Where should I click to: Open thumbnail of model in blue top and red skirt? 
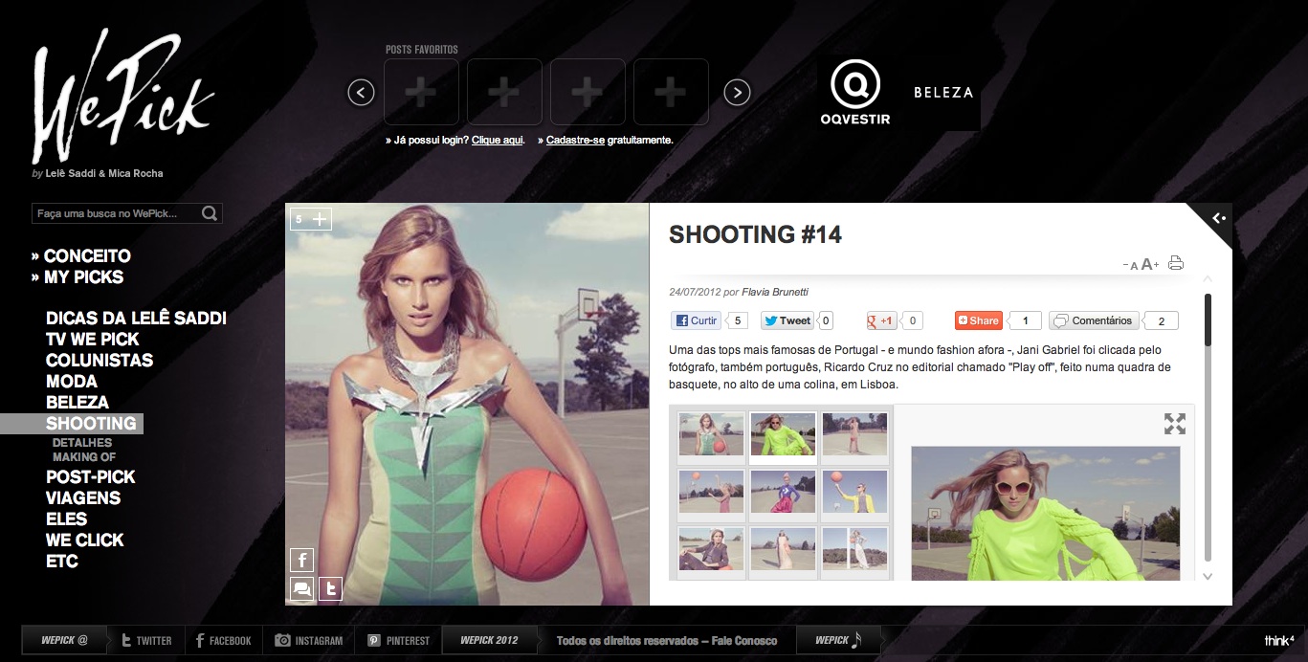pos(783,492)
